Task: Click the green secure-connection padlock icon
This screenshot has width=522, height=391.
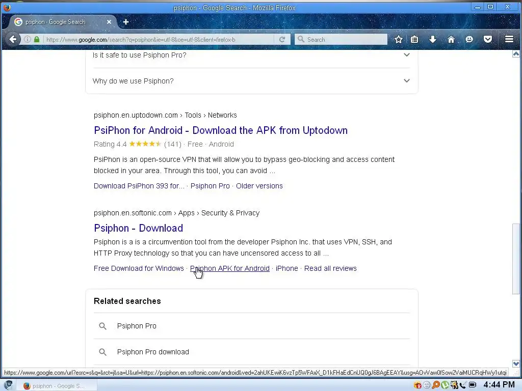Action: click(x=37, y=39)
